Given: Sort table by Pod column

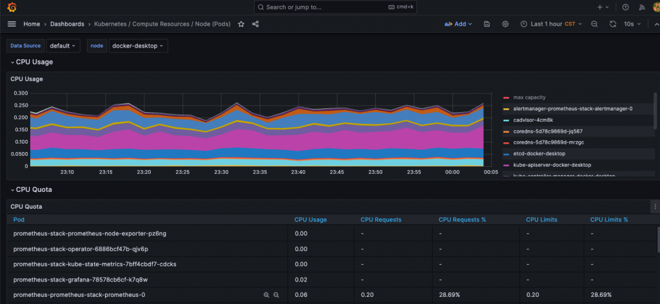Looking at the screenshot, I should (x=19, y=220).
